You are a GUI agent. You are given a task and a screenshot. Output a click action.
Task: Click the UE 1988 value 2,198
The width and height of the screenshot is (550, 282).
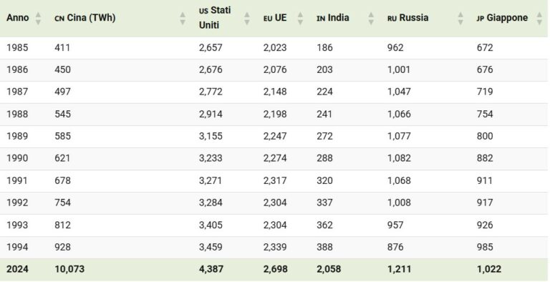pos(275,114)
